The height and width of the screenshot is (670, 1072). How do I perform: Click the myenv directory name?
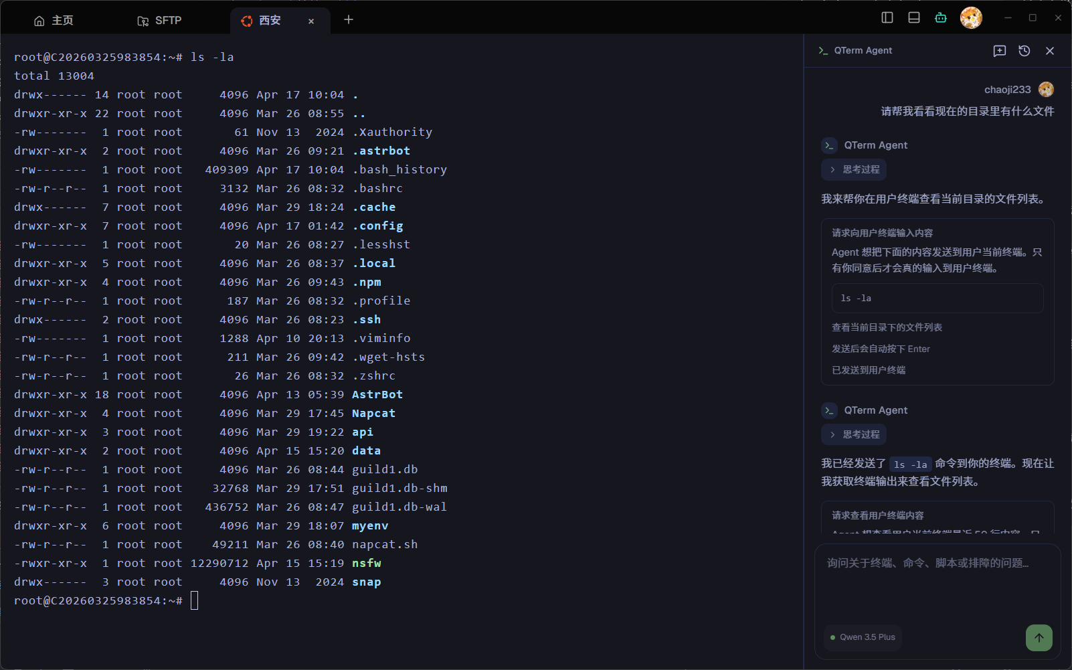370,526
